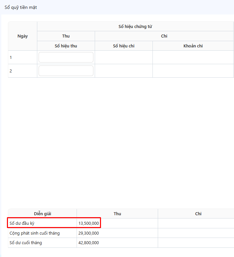Image resolution: width=234 pixels, height=257 pixels.
Task: Select the 42,800,000 closing balance value
Action: tap(88, 243)
